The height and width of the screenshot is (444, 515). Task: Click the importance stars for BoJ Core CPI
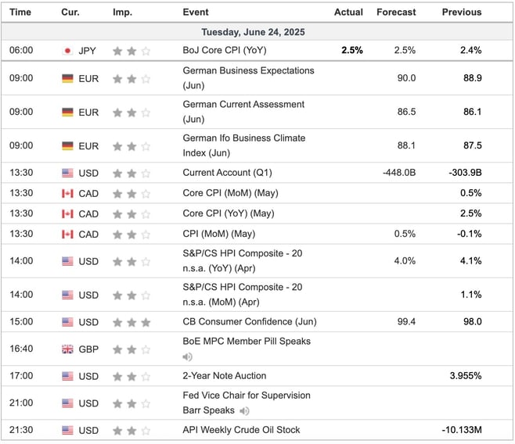131,51
